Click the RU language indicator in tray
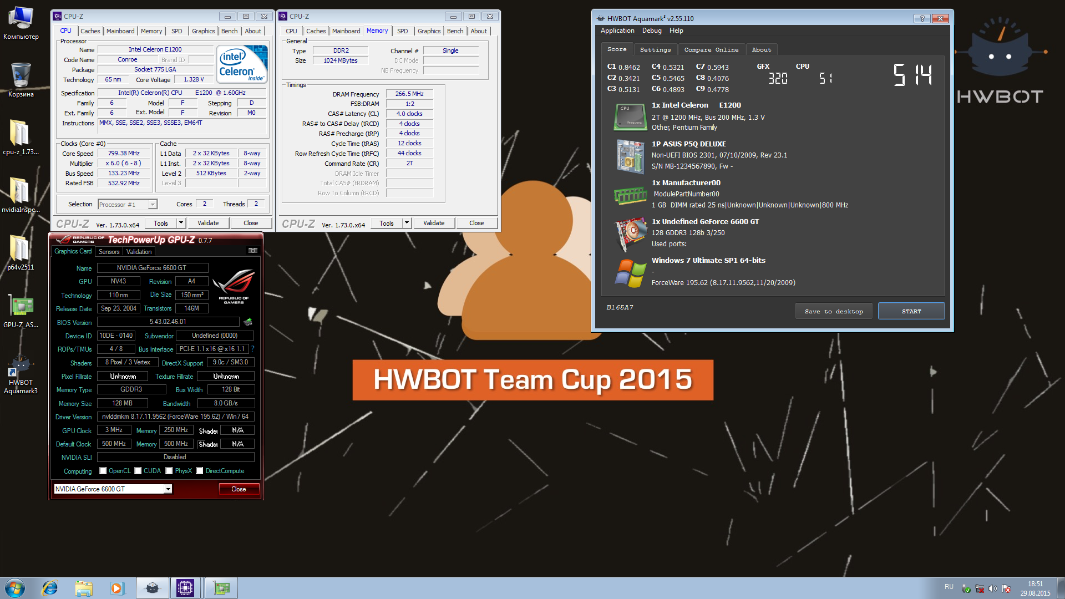 [949, 587]
